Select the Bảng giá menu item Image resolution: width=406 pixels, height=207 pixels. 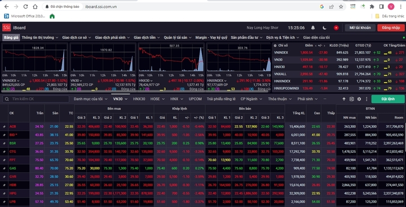pyautogui.click(x=11, y=38)
